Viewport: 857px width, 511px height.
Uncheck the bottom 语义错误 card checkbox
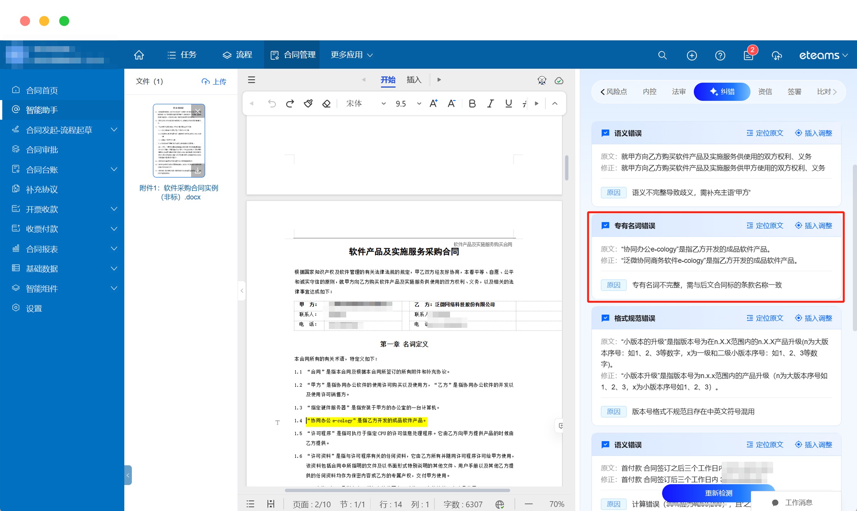(x=605, y=445)
